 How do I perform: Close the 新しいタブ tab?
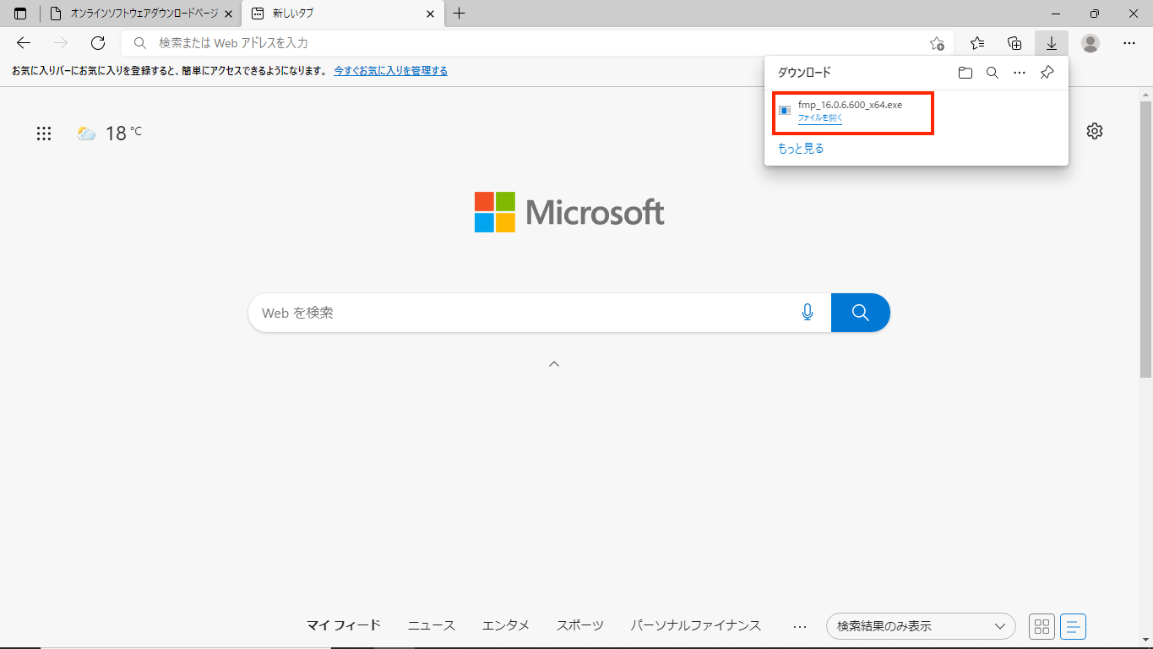coord(431,14)
